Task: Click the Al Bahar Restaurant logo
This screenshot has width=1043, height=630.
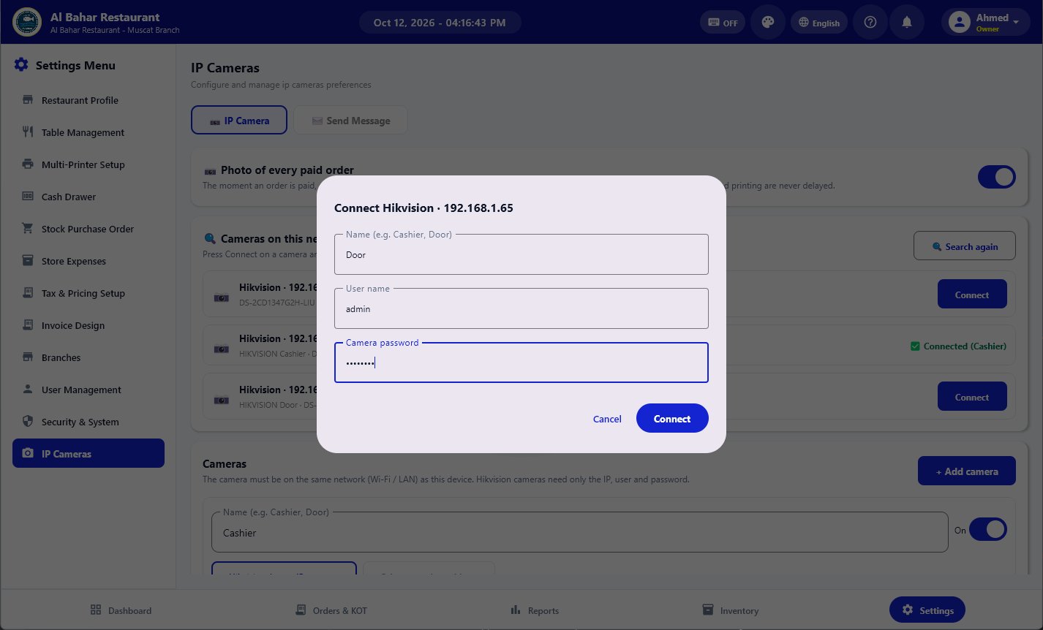Action: coord(27,22)
